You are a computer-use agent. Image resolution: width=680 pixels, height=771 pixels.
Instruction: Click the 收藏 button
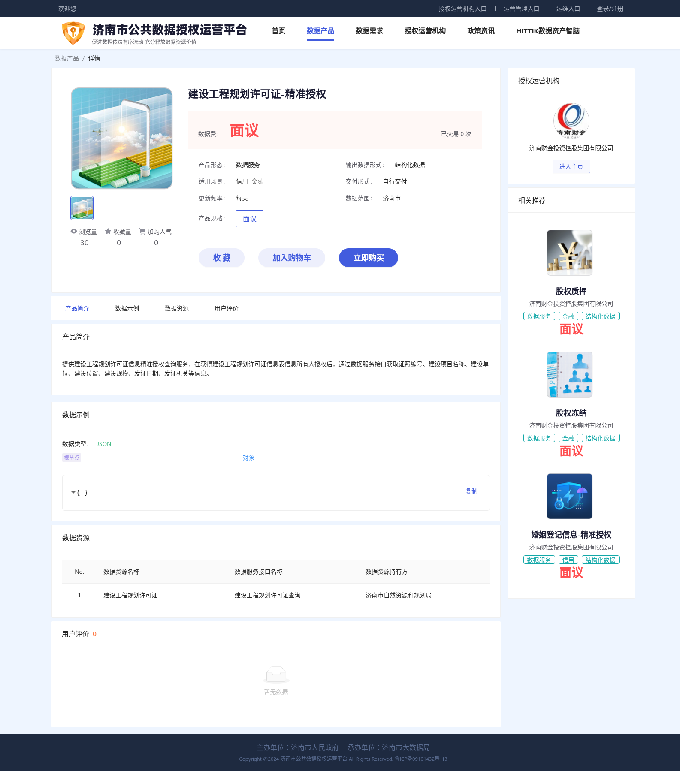tap(221, 258)
